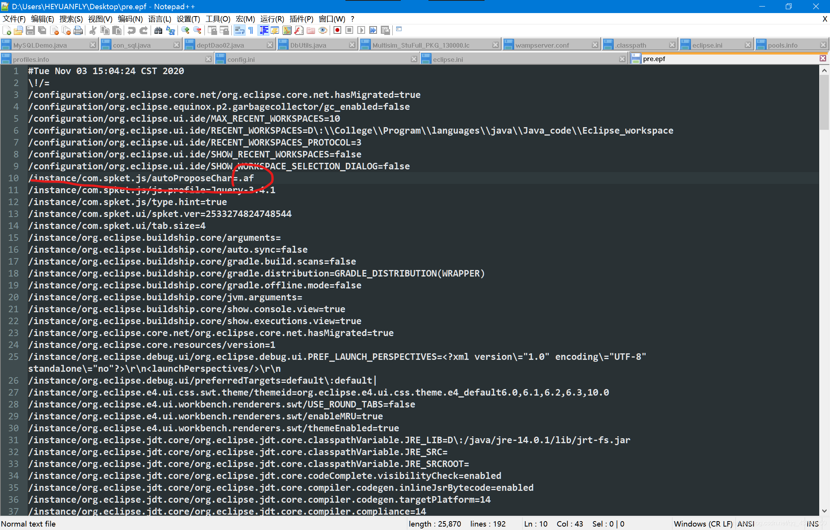The width and height of the screenshot is (830, 530).
Task: Click the Close All documents icon
Action: 66,31
